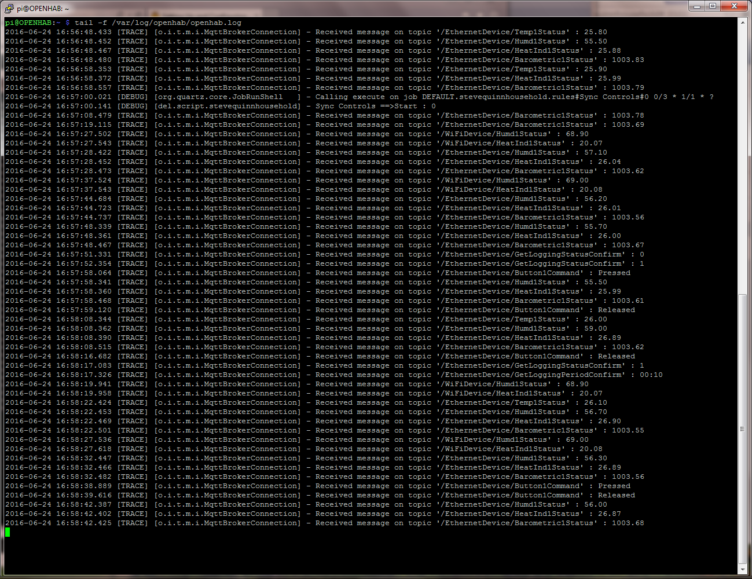
Task: Click the Released message at 16:58:39.616
Action: [x=617, y=495]
